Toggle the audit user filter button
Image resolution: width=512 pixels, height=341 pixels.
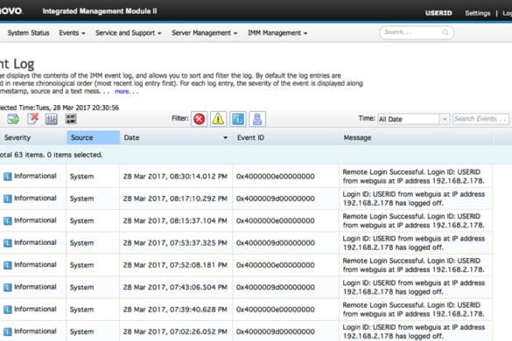tap(257, 119)
